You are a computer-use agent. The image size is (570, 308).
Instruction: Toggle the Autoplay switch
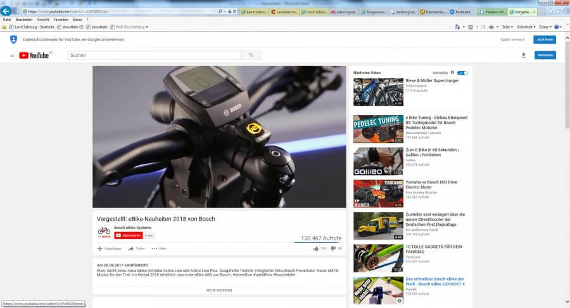(462, 73)
